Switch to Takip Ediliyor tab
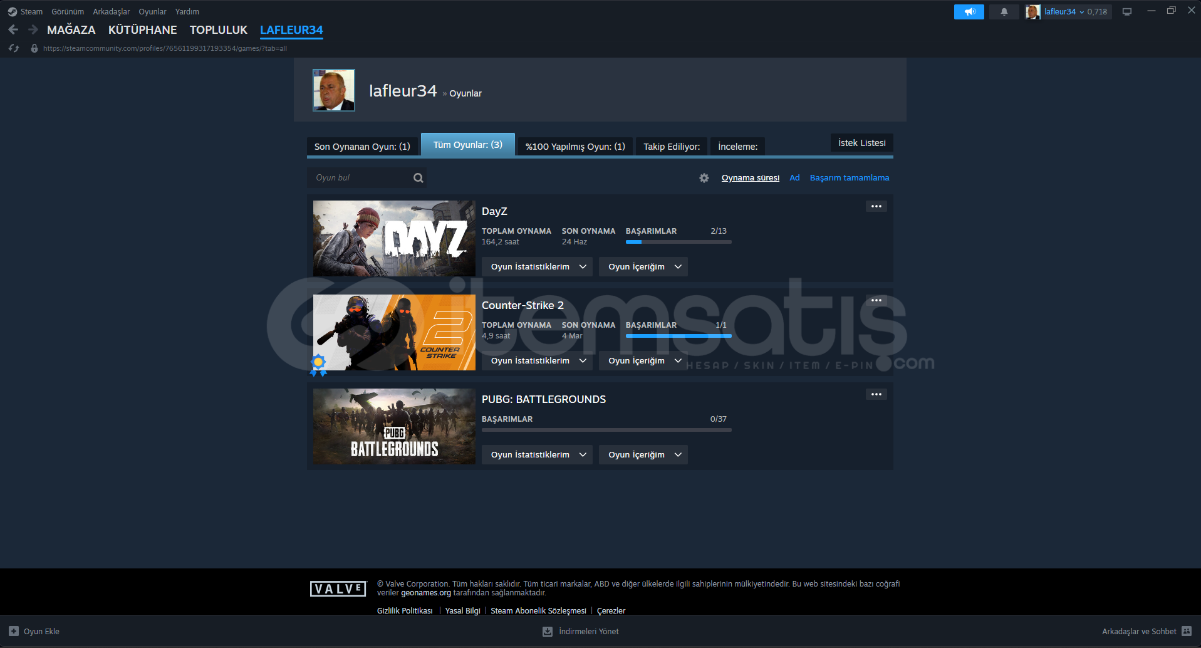 pos(672,146)
